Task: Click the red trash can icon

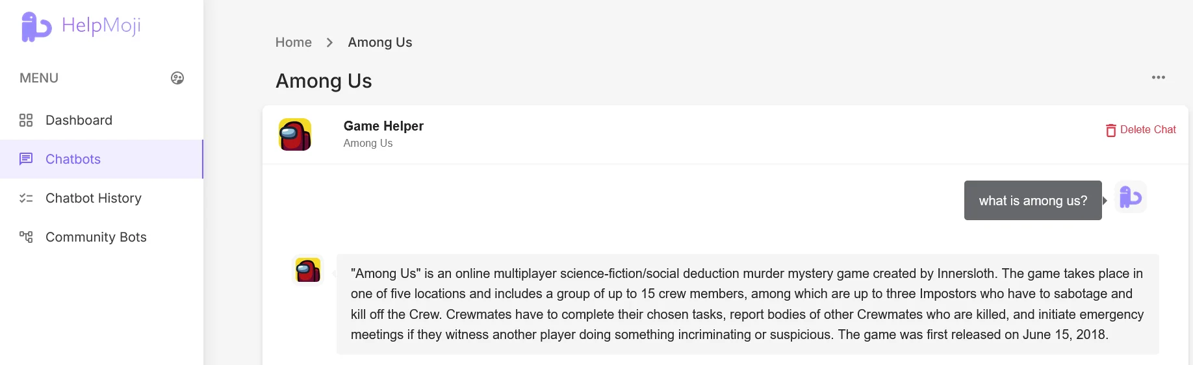Action: tap(1110, 130)
